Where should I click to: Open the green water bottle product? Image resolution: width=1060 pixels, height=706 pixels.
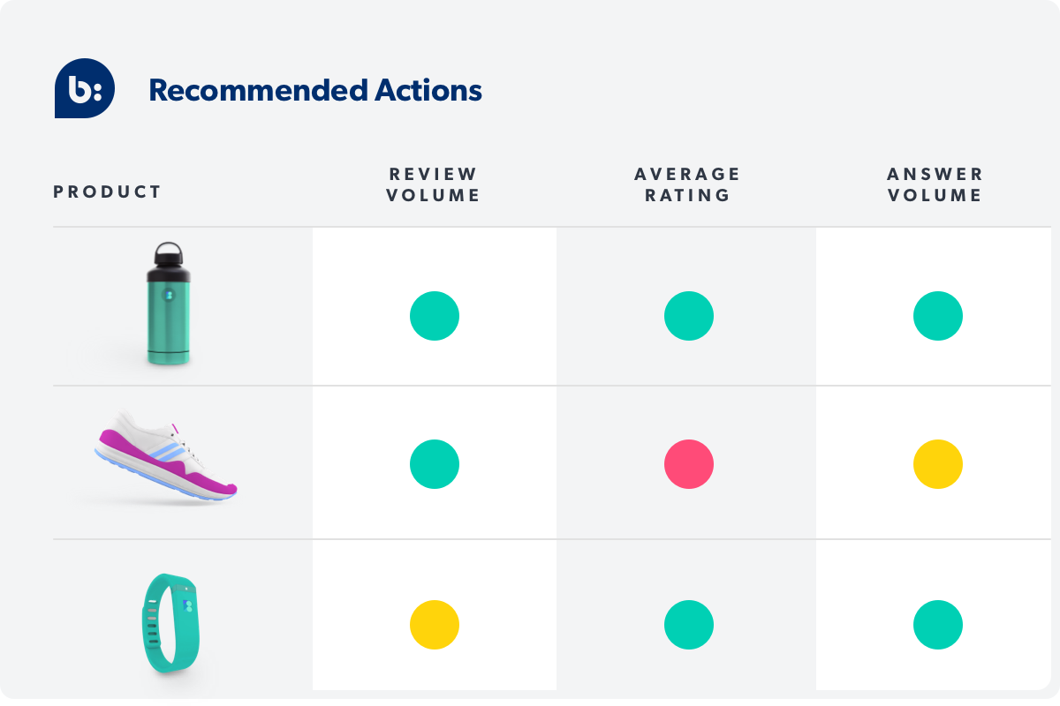(167, 304)
